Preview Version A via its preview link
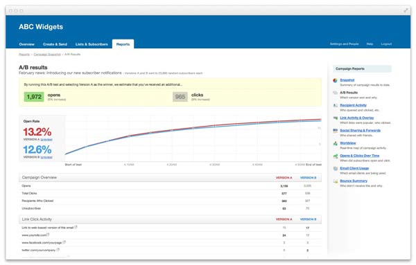The image size is (416, 265). click(46, 140)
